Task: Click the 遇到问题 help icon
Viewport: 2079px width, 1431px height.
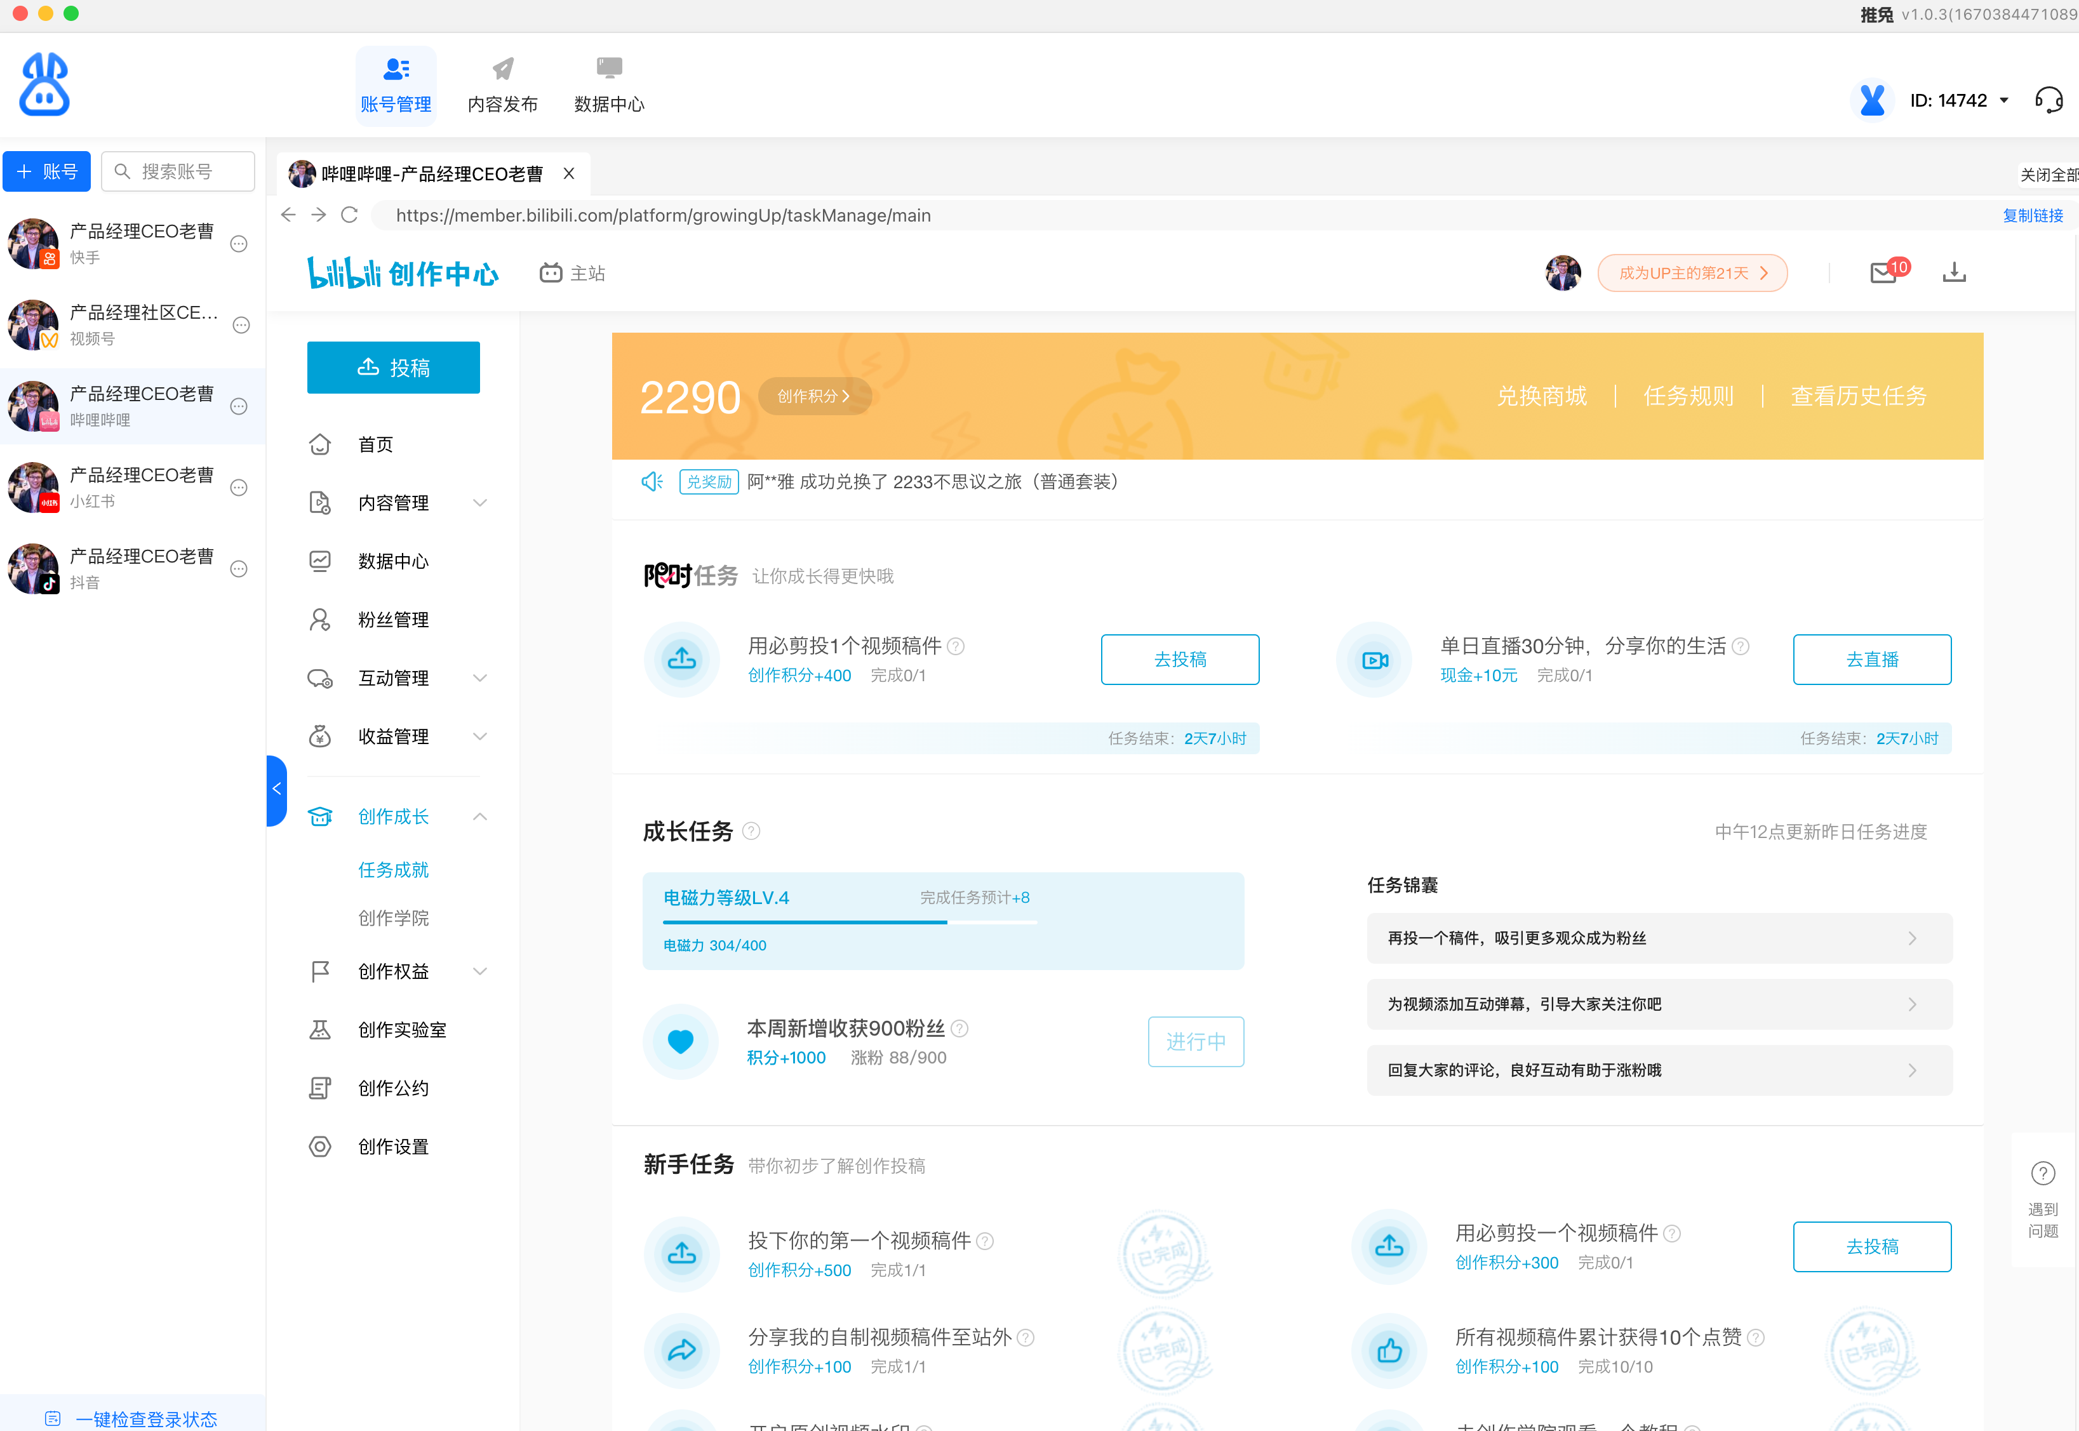Action: point(2043,1174)
